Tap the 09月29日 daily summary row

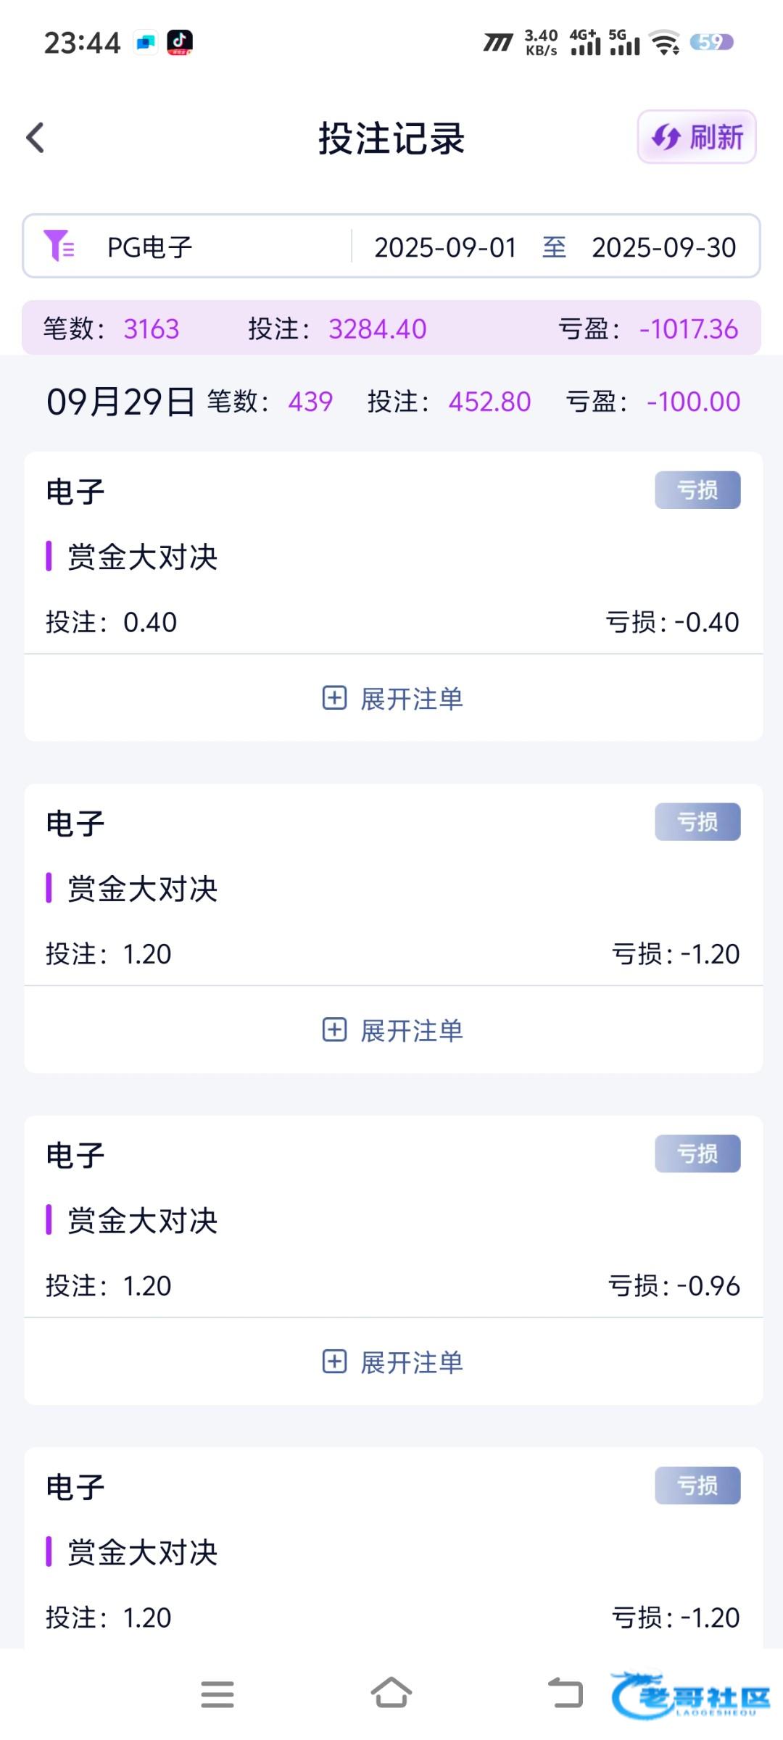391,402
